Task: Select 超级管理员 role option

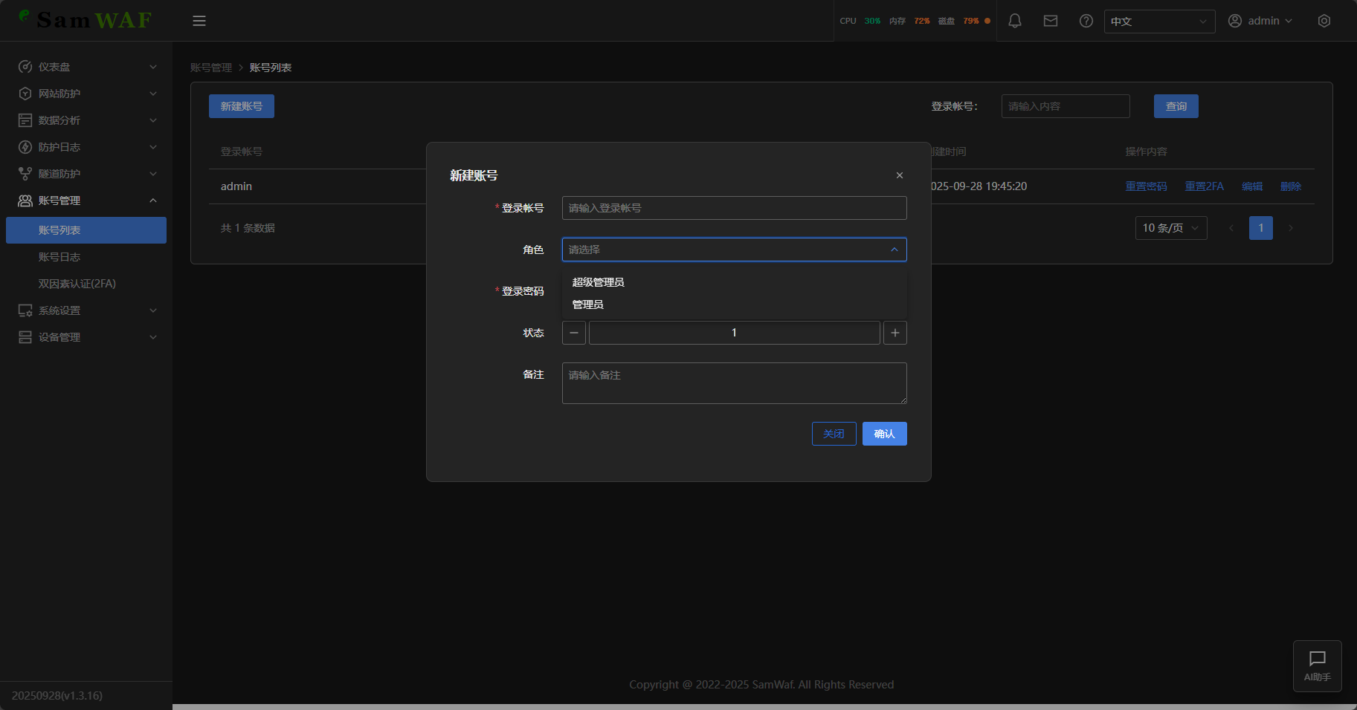Action: [599, 282]
